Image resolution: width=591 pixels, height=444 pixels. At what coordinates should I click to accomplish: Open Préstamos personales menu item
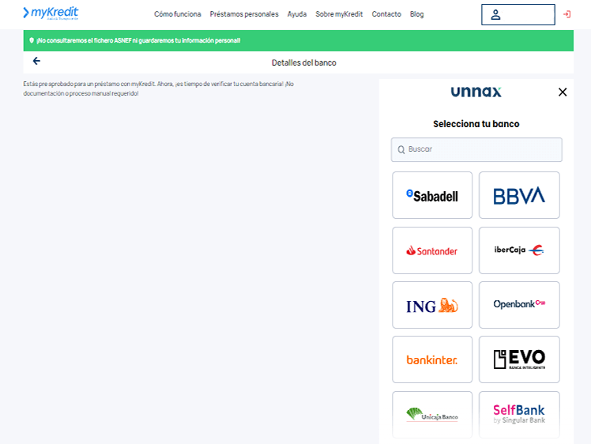244,14
